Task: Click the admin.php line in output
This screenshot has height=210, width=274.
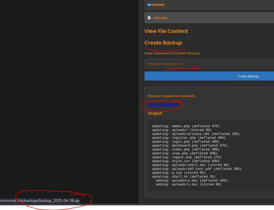Action: pos(186,126)
